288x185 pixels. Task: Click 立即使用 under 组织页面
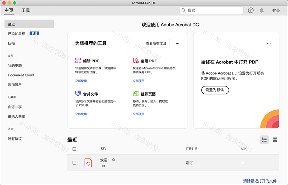pos(139,114)
